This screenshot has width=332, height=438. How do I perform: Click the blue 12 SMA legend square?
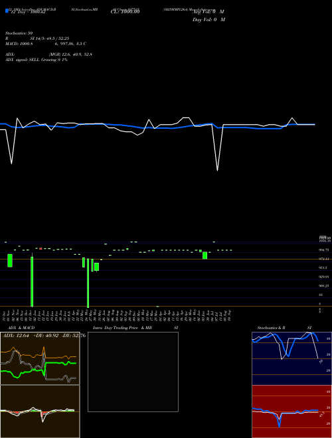(x=7, y=11)
